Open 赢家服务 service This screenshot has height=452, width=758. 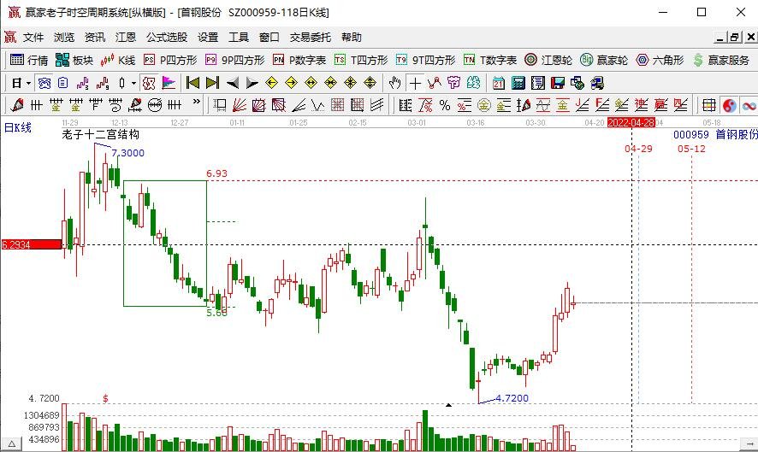click(720, 60)
